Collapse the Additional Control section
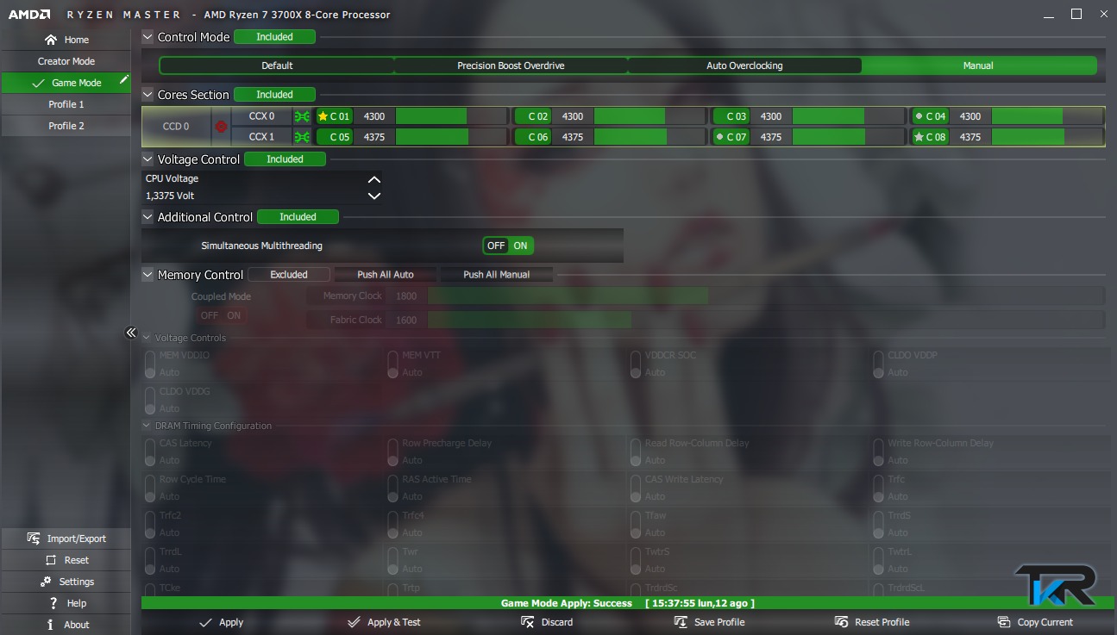 pyautogui.click(x=147, y=217)
